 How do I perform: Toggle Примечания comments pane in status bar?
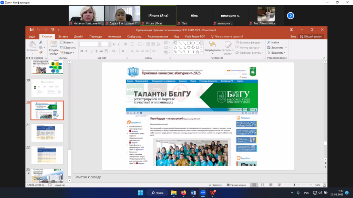pyautogui.click(x=236, y=185)
